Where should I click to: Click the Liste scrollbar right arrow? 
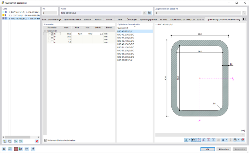click(x=38, y=137)
